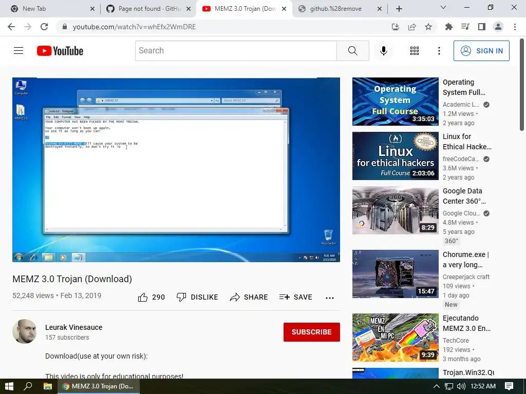Open Chrome three-dot menu
This screenshot has width=526, height=394.
coord(515,27)
